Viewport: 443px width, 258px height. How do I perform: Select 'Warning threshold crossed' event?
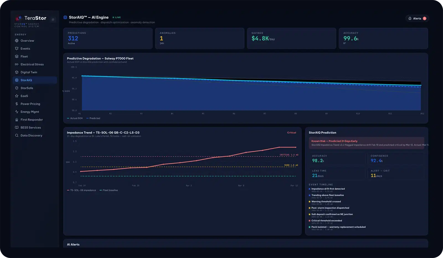tap(326, 202)
